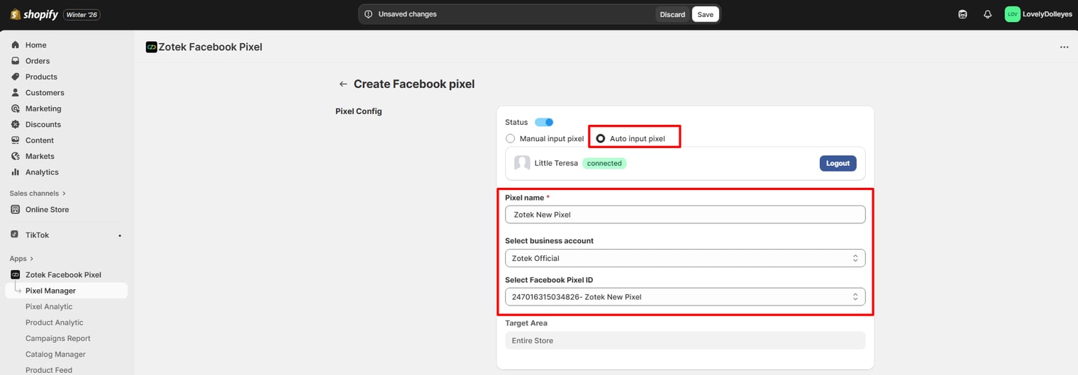This screenshot has height=375, width=1078.
Task: Select the Manual input pixel radio
Action: pos(510,139)
